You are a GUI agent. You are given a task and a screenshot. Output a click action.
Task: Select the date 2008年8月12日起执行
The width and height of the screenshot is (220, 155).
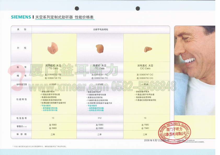[157, 140]
